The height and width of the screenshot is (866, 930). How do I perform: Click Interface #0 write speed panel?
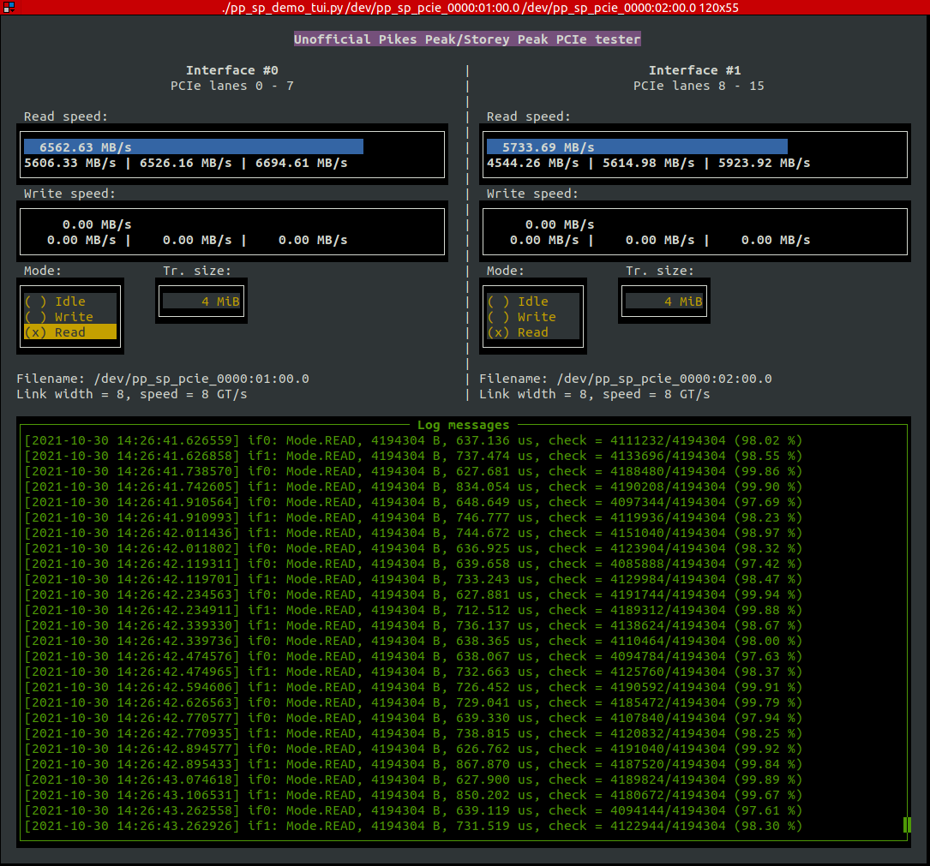231,231
